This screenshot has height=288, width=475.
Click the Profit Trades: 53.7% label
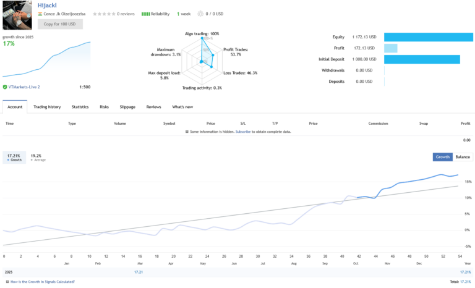(x=236, y=52)
